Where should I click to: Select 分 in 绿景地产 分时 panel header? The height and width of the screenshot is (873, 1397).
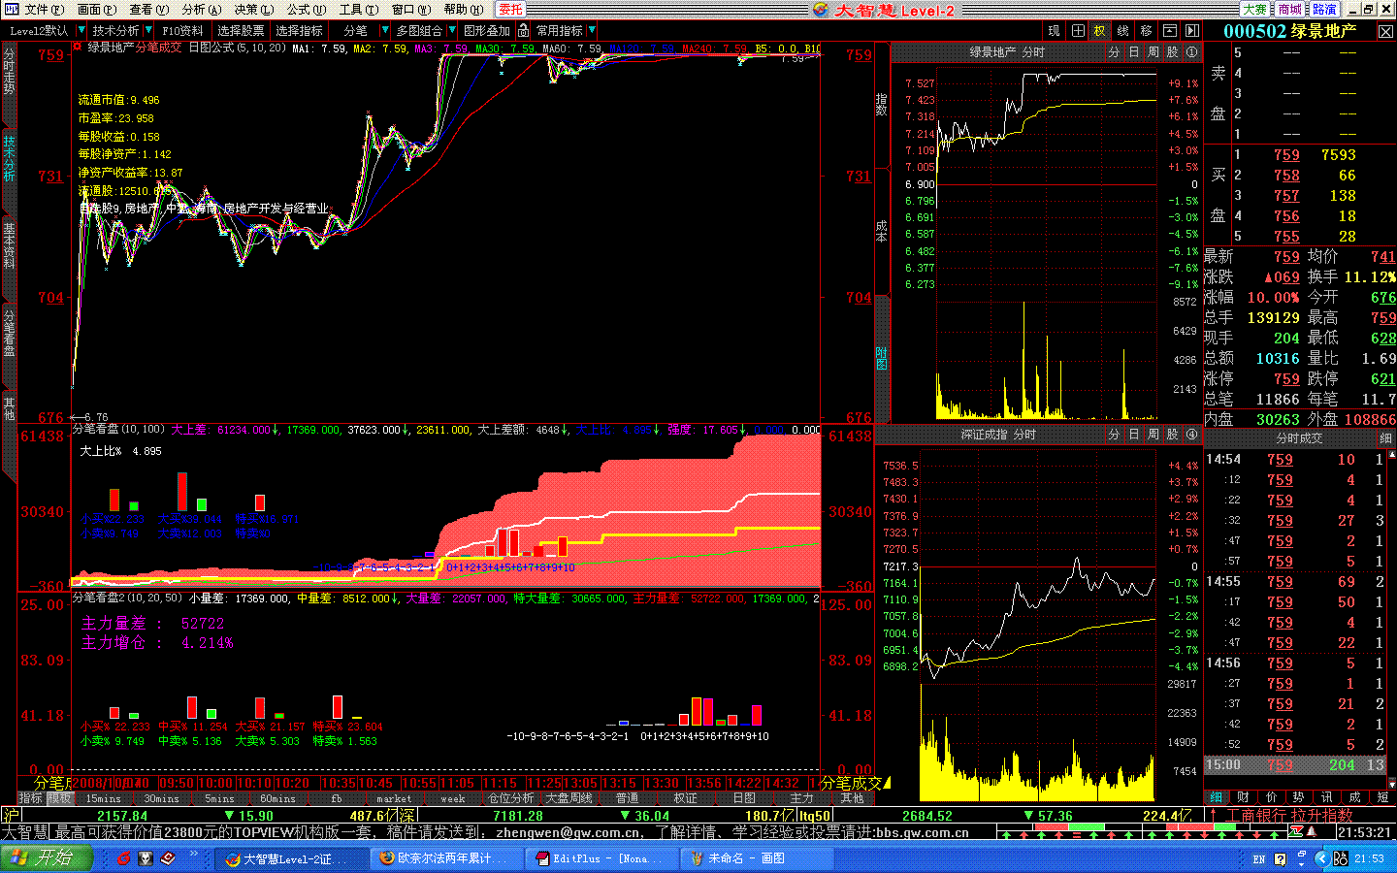tap(1114, 52)
